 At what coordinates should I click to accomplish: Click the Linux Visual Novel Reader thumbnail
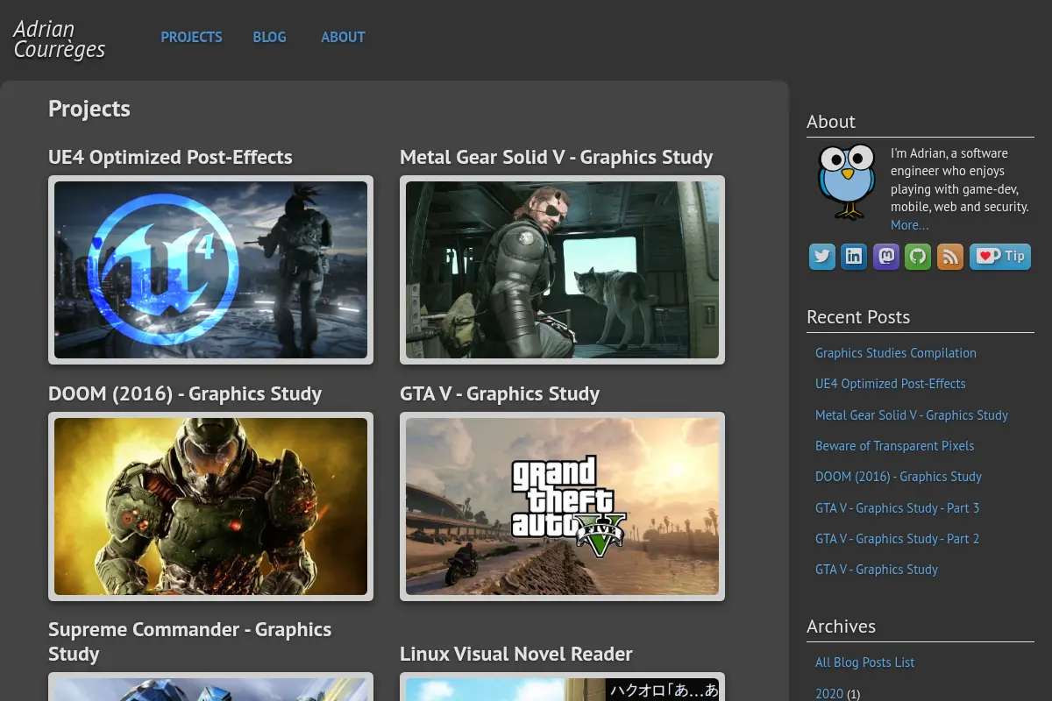562,687
